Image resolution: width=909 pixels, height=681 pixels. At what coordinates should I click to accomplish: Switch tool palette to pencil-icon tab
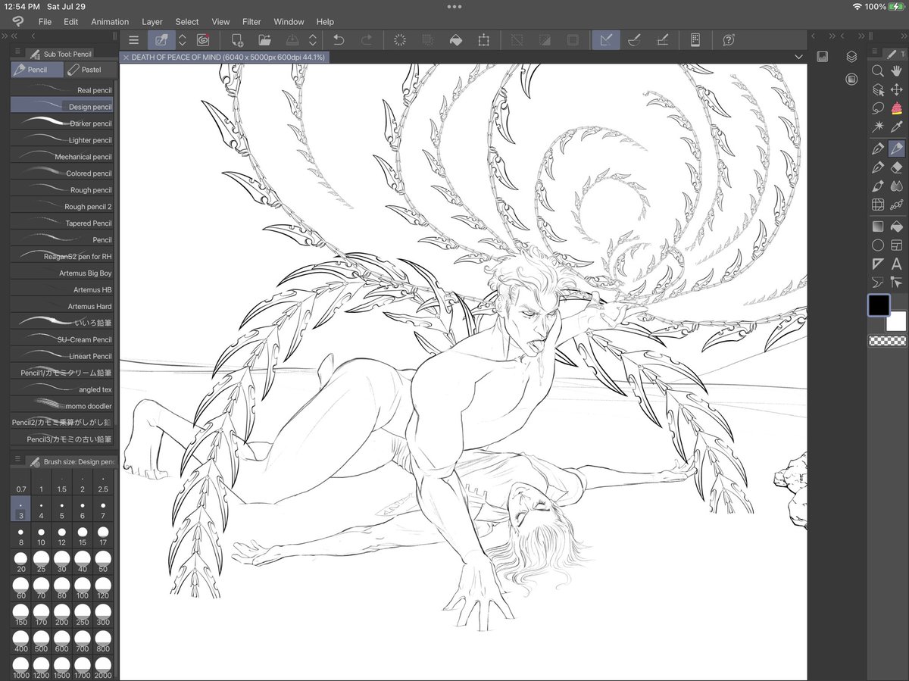point(892,53)
